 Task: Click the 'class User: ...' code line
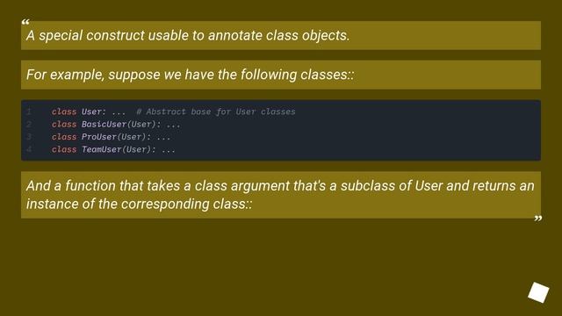[89, 111]
